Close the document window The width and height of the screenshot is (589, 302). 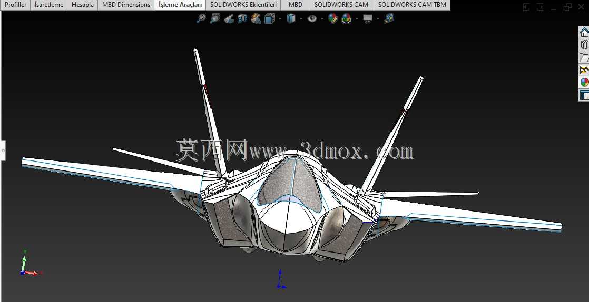click(x=581, y=7)
